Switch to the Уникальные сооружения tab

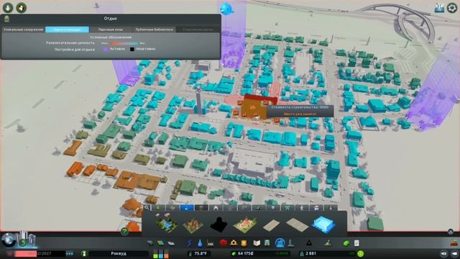24,29
